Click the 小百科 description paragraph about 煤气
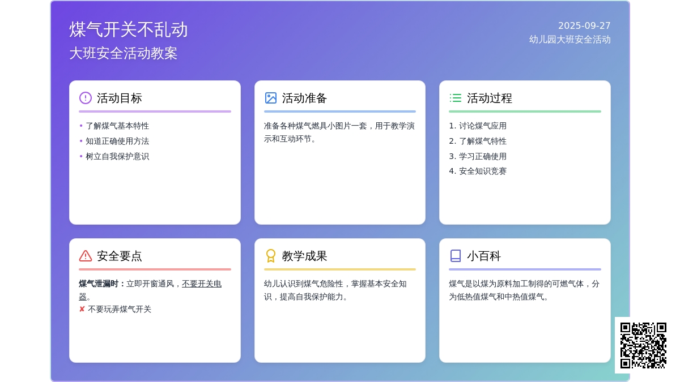The image size is (680, 382). pos(524,290)
